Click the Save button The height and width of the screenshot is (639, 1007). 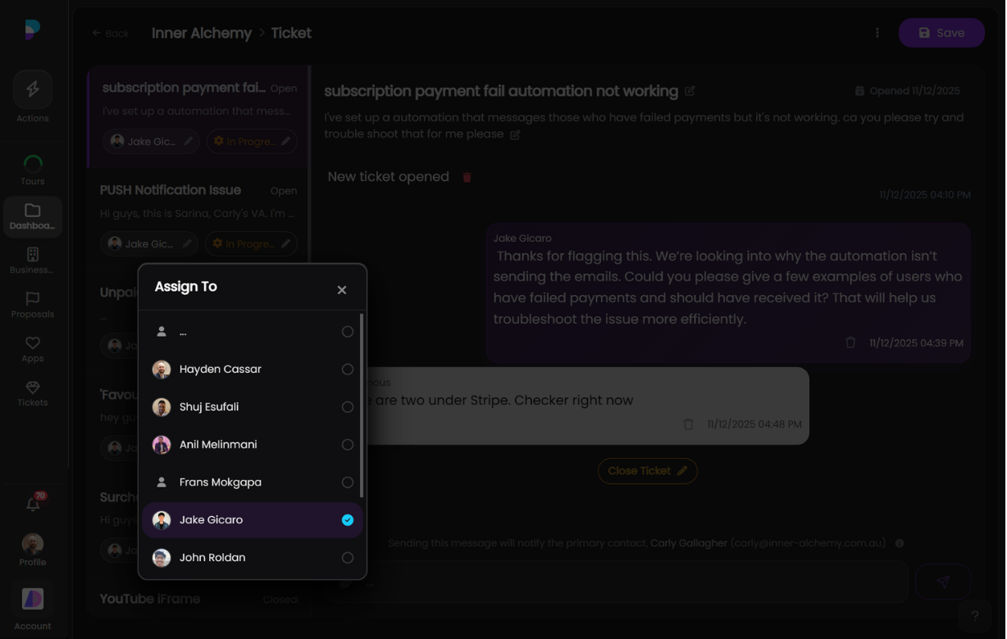pyautogui.click(x=941, y=33)
